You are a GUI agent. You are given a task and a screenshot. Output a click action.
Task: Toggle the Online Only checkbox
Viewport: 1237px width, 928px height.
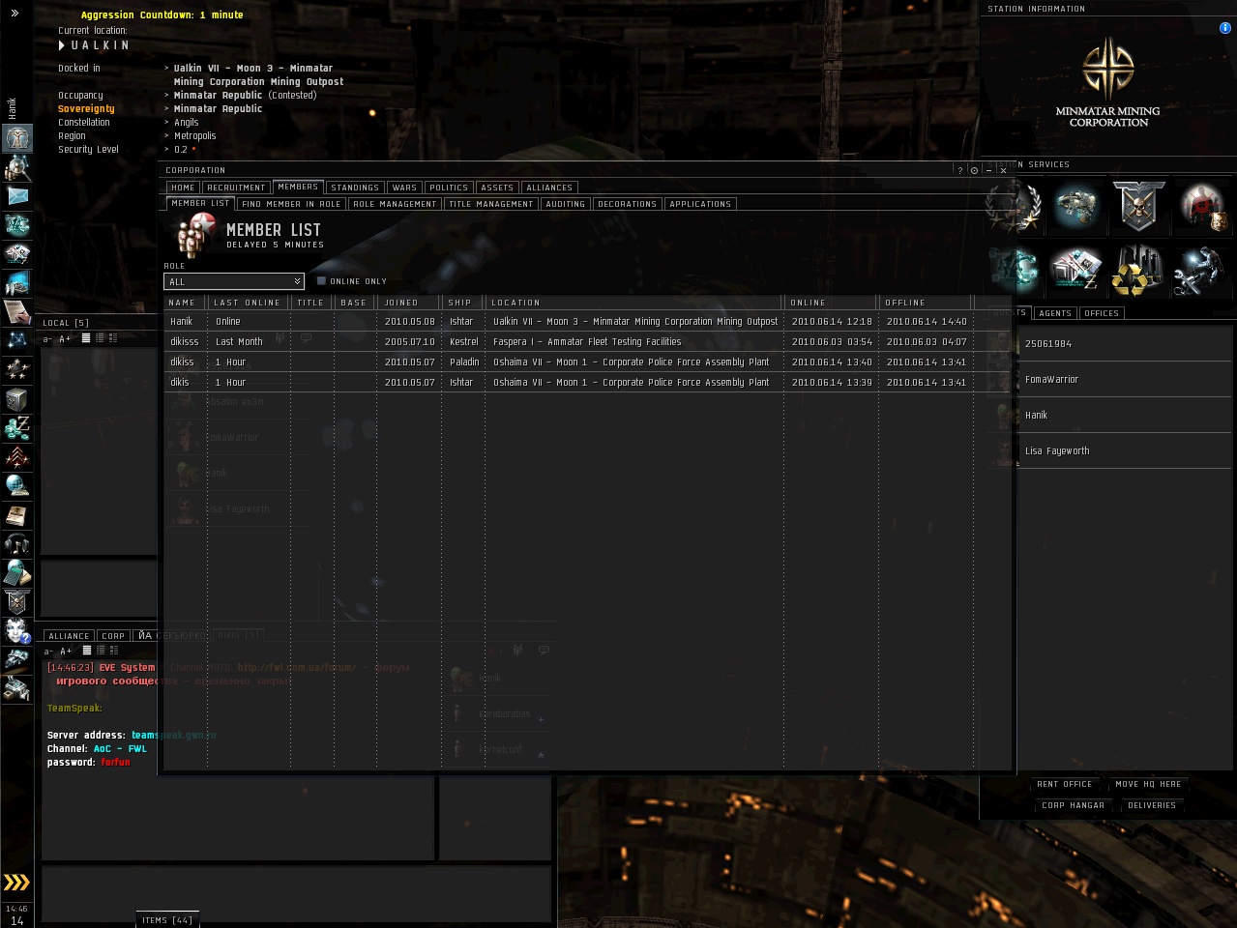click(321, 281)
